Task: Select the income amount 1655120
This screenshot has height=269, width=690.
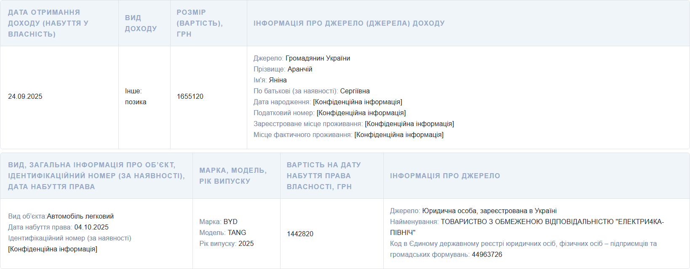Action: pos(190,97)
